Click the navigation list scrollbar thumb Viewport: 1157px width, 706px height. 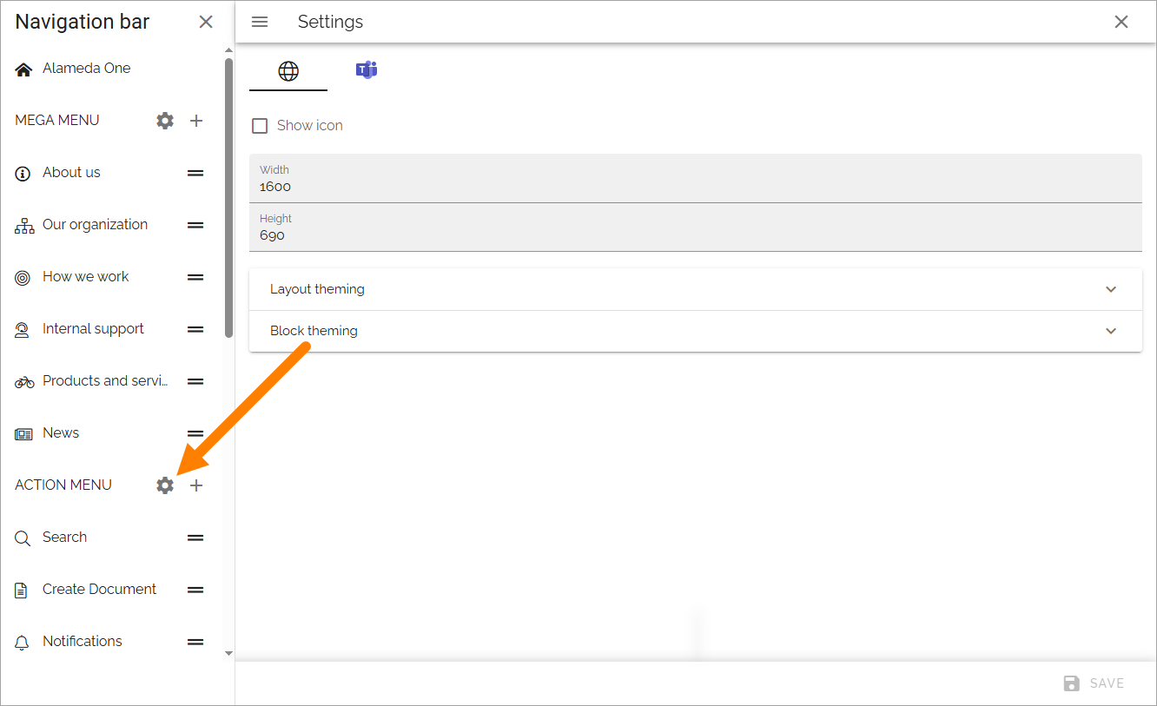pyautogui.click(x=228, y=197)
